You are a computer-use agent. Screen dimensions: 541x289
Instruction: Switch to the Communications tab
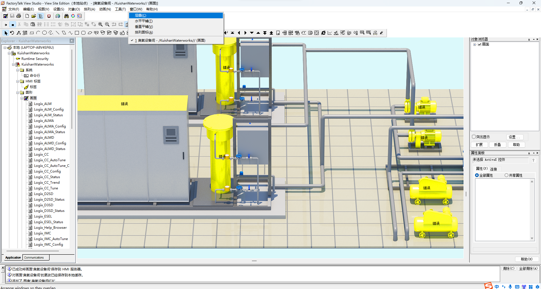[36, 257]
